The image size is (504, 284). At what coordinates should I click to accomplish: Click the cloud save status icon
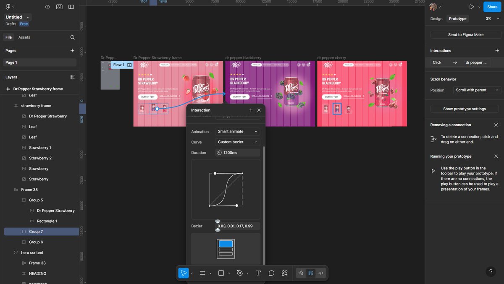(x=47, y=7)
